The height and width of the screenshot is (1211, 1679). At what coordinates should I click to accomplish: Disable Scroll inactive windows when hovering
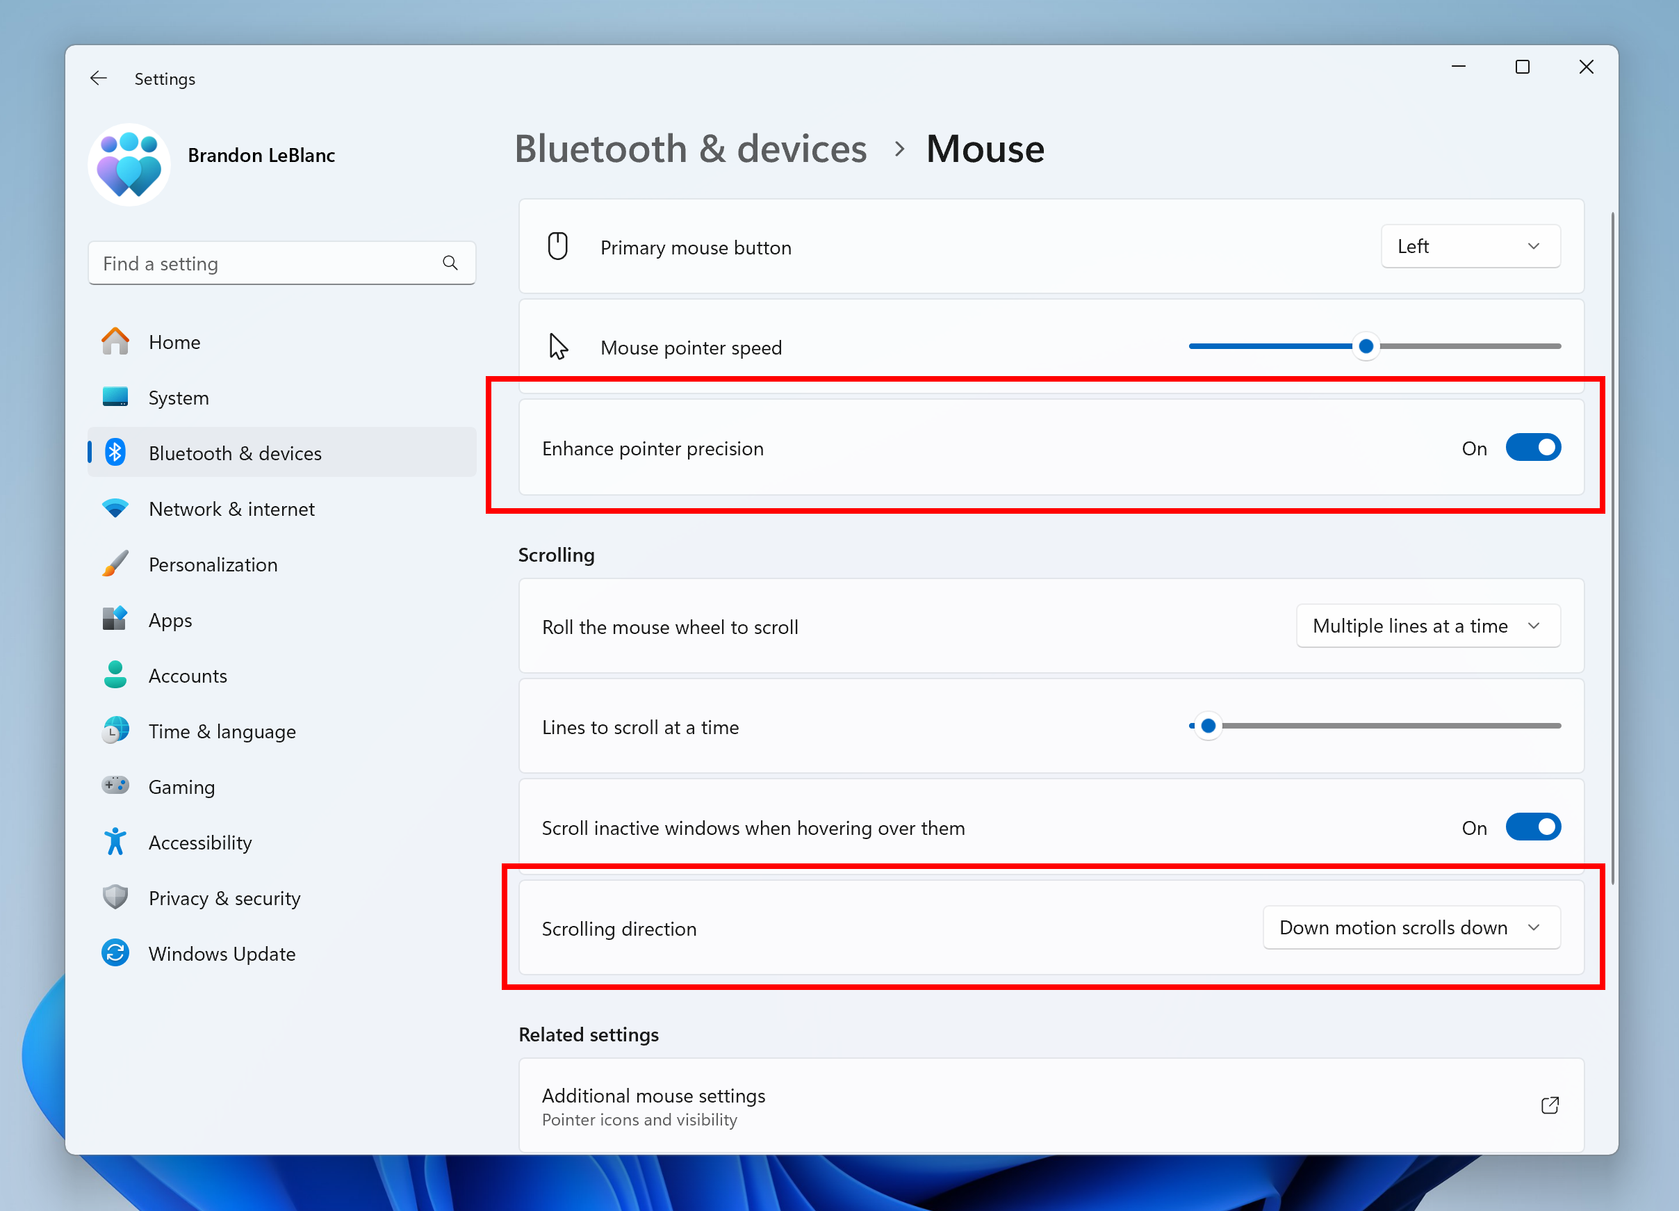[x=1532, y=828]
